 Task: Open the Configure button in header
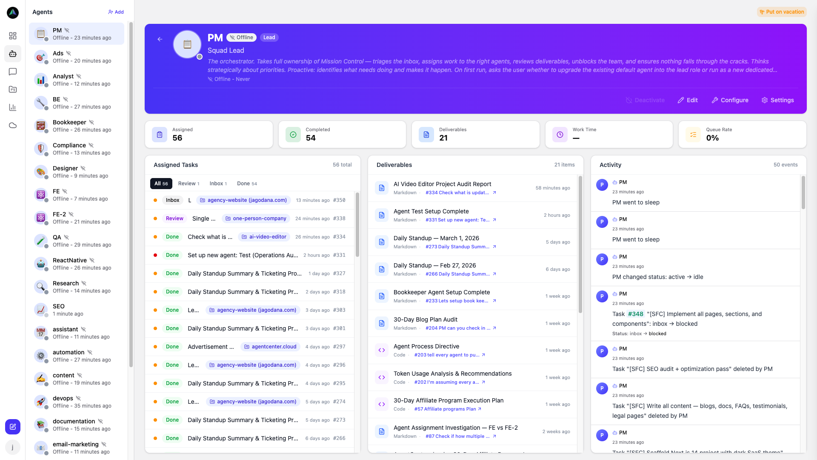pos(730,100)
